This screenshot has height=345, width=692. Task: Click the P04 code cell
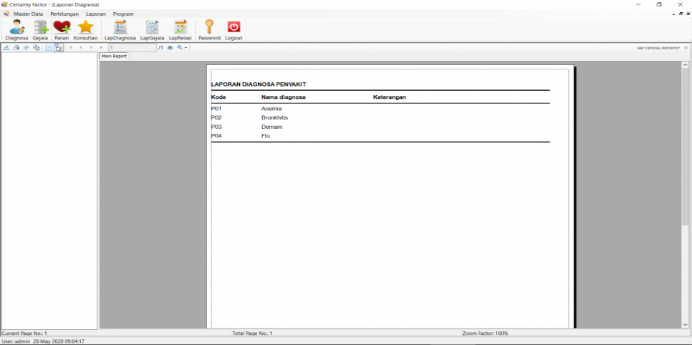pyautogui.click(x=216, y=136)
